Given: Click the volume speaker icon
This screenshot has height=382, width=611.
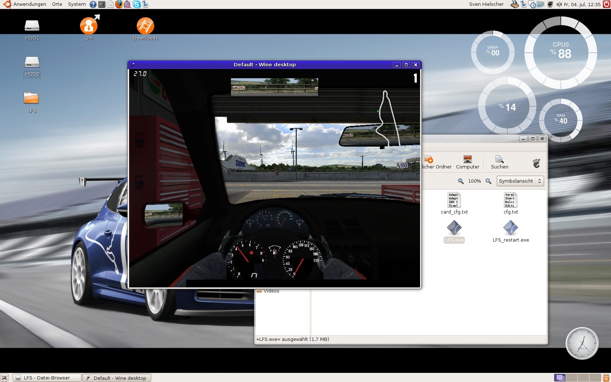Looking at the screenshot, I should point(559,4).
